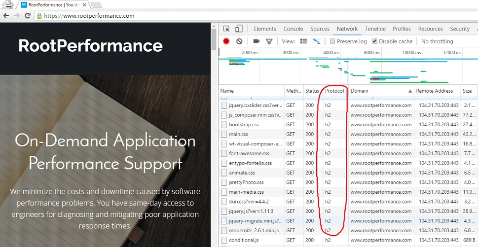Viewport: 478px width, 247px height.
Task: Switch to the Elements tab
Action: pos(265,29)
